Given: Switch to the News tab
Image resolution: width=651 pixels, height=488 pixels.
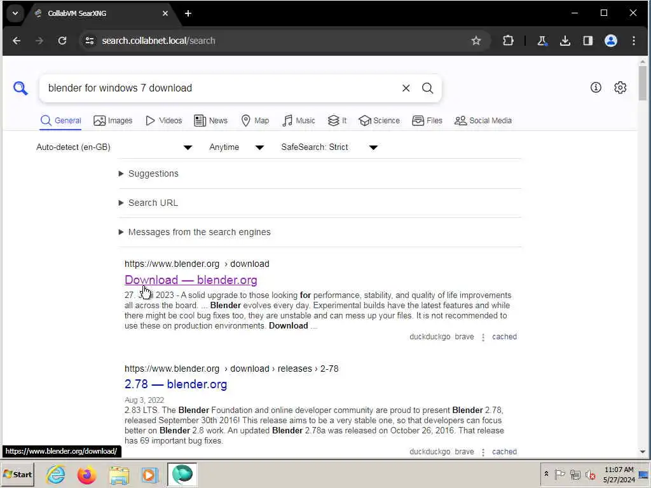Looking at the screenshot, I should [211, 121].
